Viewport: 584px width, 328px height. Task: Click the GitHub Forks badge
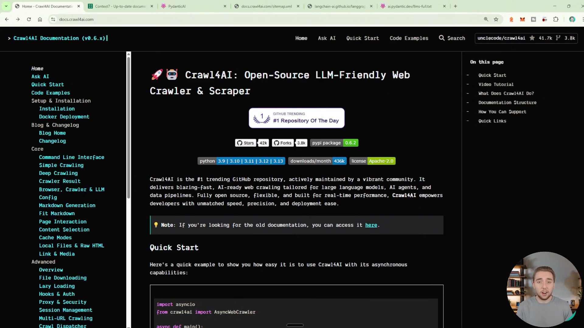point(290,143)
